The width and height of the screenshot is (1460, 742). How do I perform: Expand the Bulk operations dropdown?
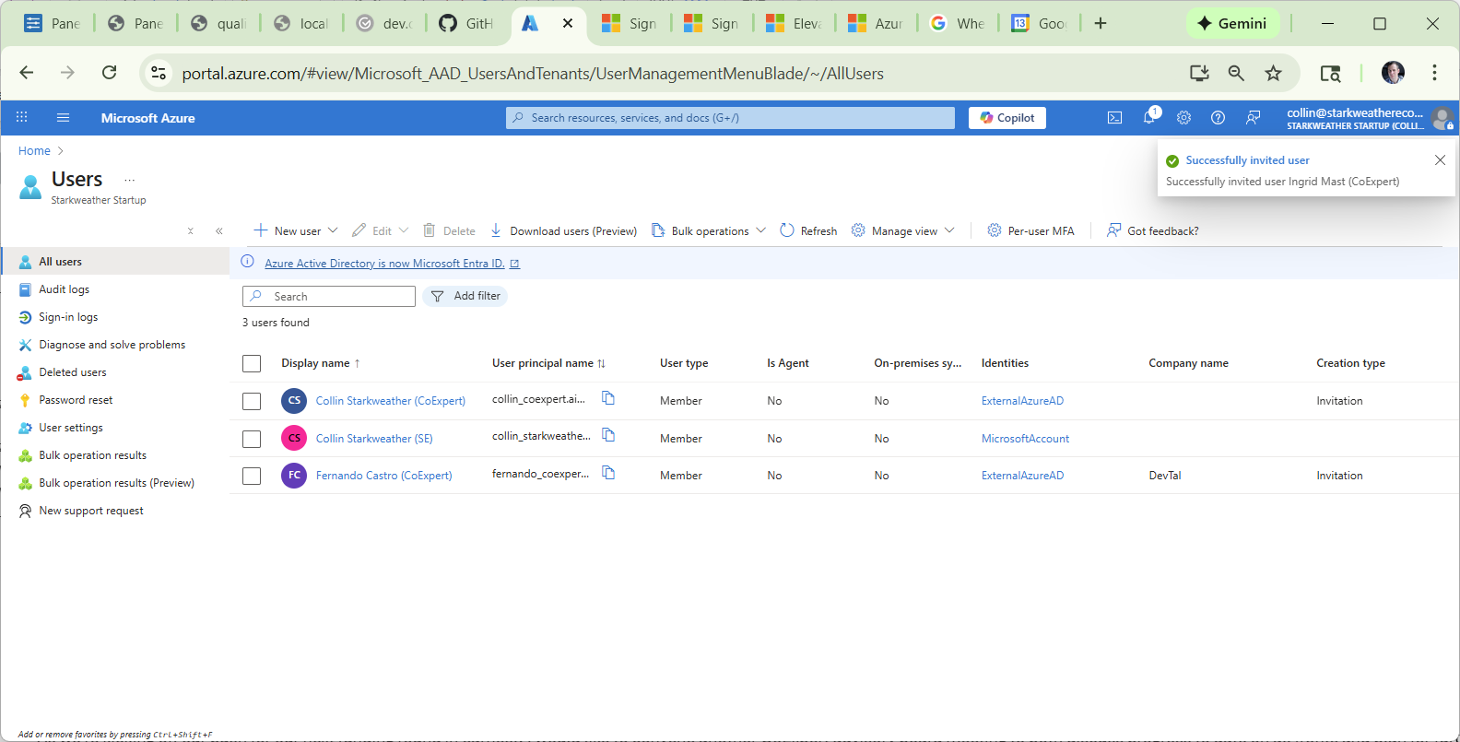point(760,230)
